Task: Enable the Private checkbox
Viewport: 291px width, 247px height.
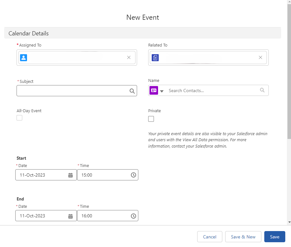Action: tap(151, 119)
